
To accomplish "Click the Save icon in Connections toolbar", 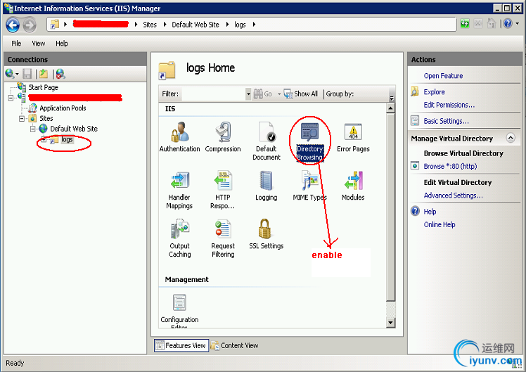I will tap(27, 74).
